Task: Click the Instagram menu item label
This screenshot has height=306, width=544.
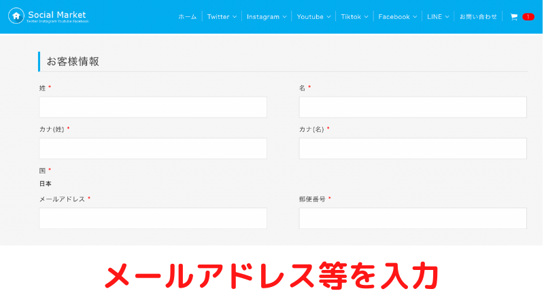Action: tap(263, 16)
